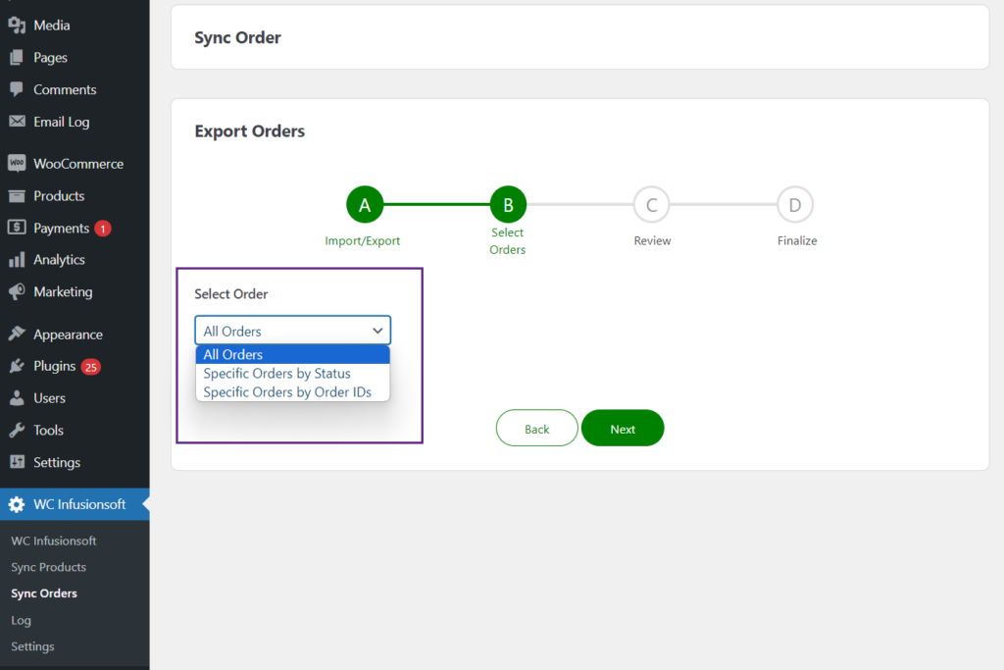The image size is (1004, 670).
Task: Click the Plugins update count badge
Action: 91,367
